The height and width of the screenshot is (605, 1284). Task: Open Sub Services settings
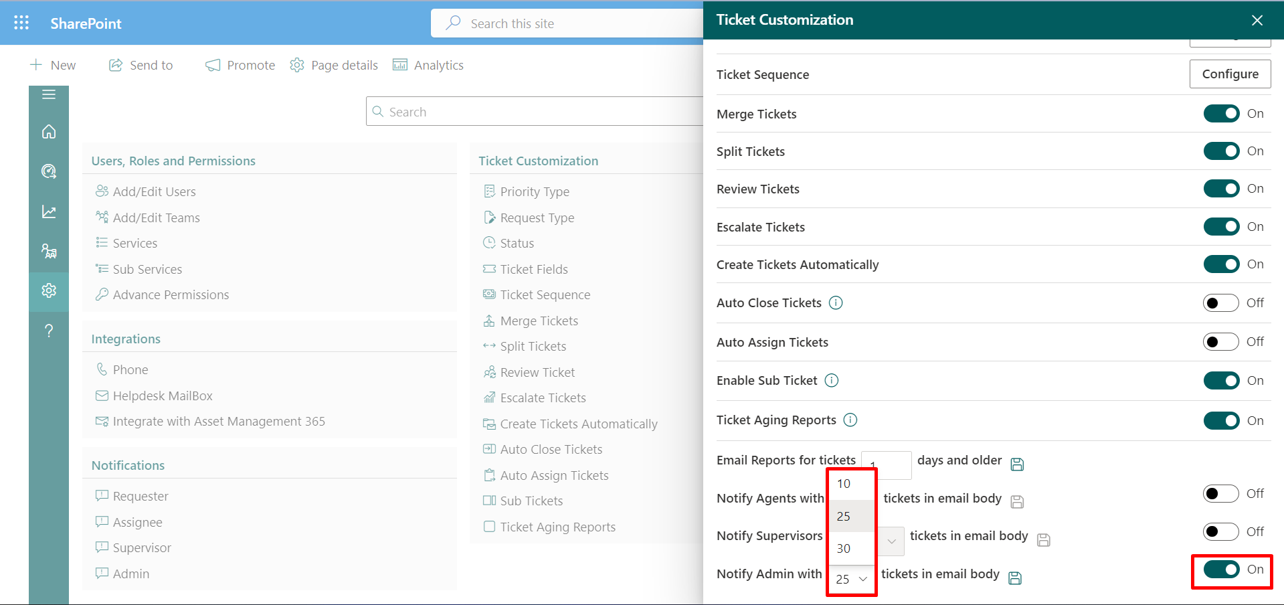(139, 269)
